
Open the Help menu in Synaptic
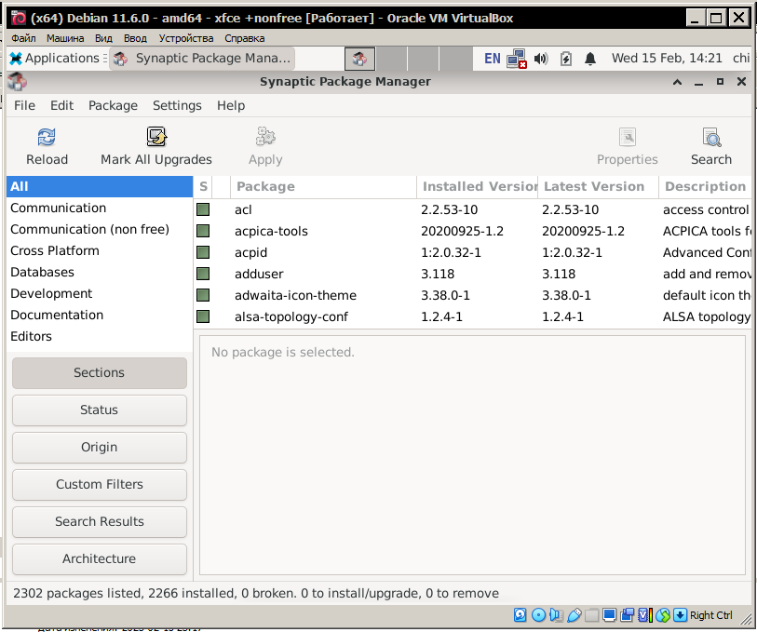pos(231,105)
